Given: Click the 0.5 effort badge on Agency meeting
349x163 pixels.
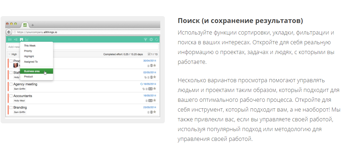Looking at the screenshot, I should 150,89.
